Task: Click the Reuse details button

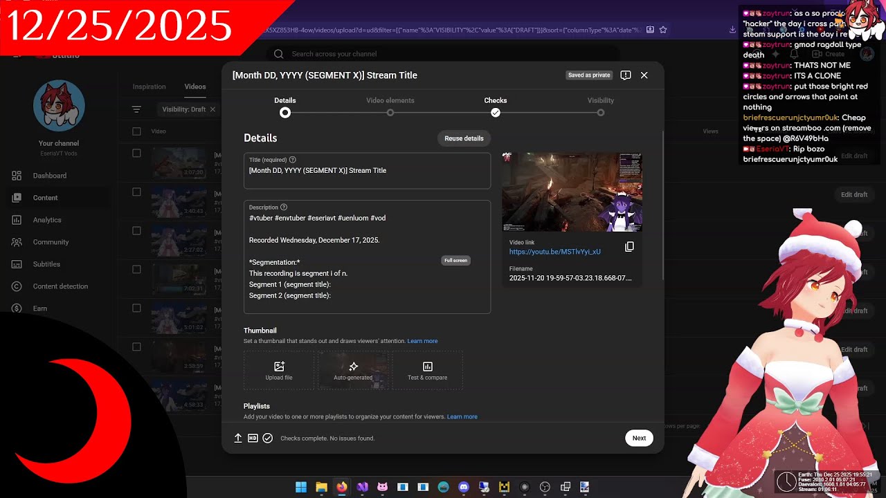Action: pos(464,138)
